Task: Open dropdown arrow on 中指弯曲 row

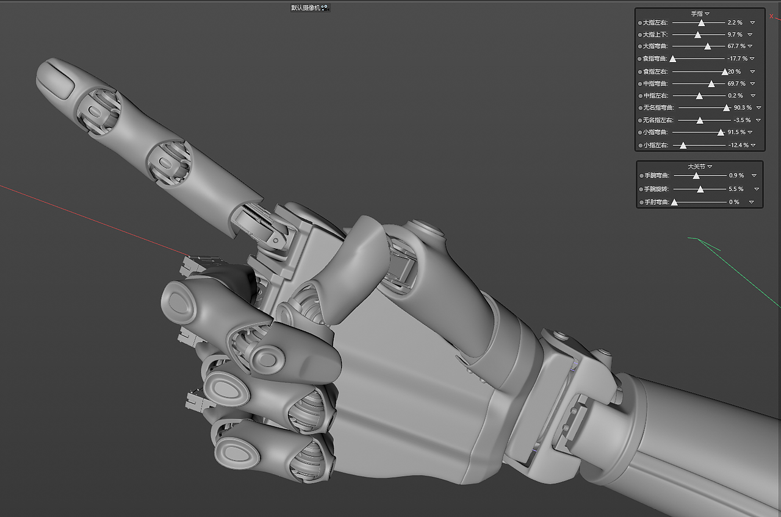Action: tap(752, 84)
